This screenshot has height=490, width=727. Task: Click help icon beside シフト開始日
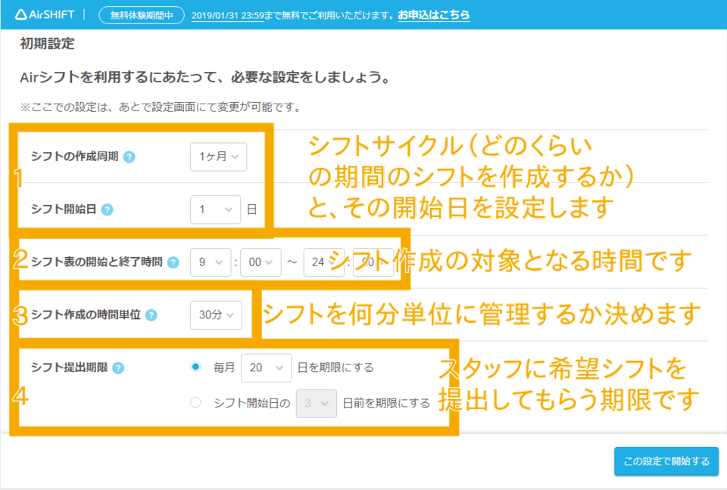tap(107, 209)
